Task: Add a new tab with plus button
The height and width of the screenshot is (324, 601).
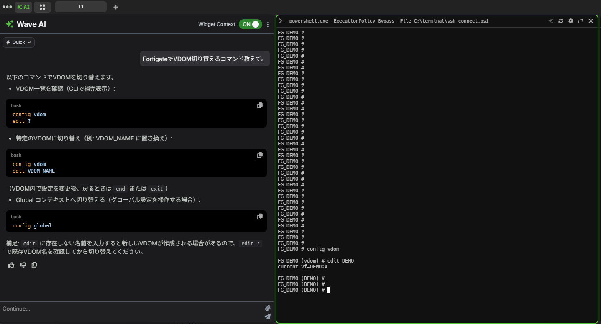Action: (x=116, y=7)
